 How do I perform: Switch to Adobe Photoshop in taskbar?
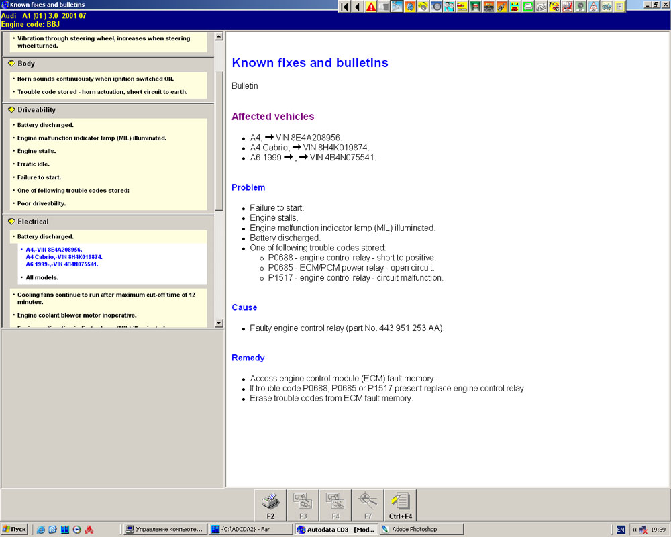[x=414, y=529]
